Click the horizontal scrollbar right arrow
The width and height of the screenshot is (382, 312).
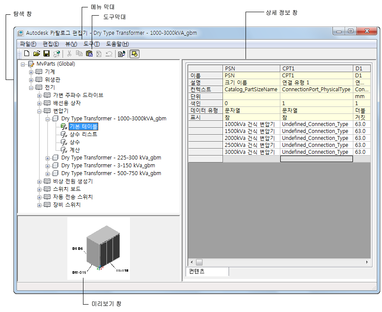(x=367, y=262)
